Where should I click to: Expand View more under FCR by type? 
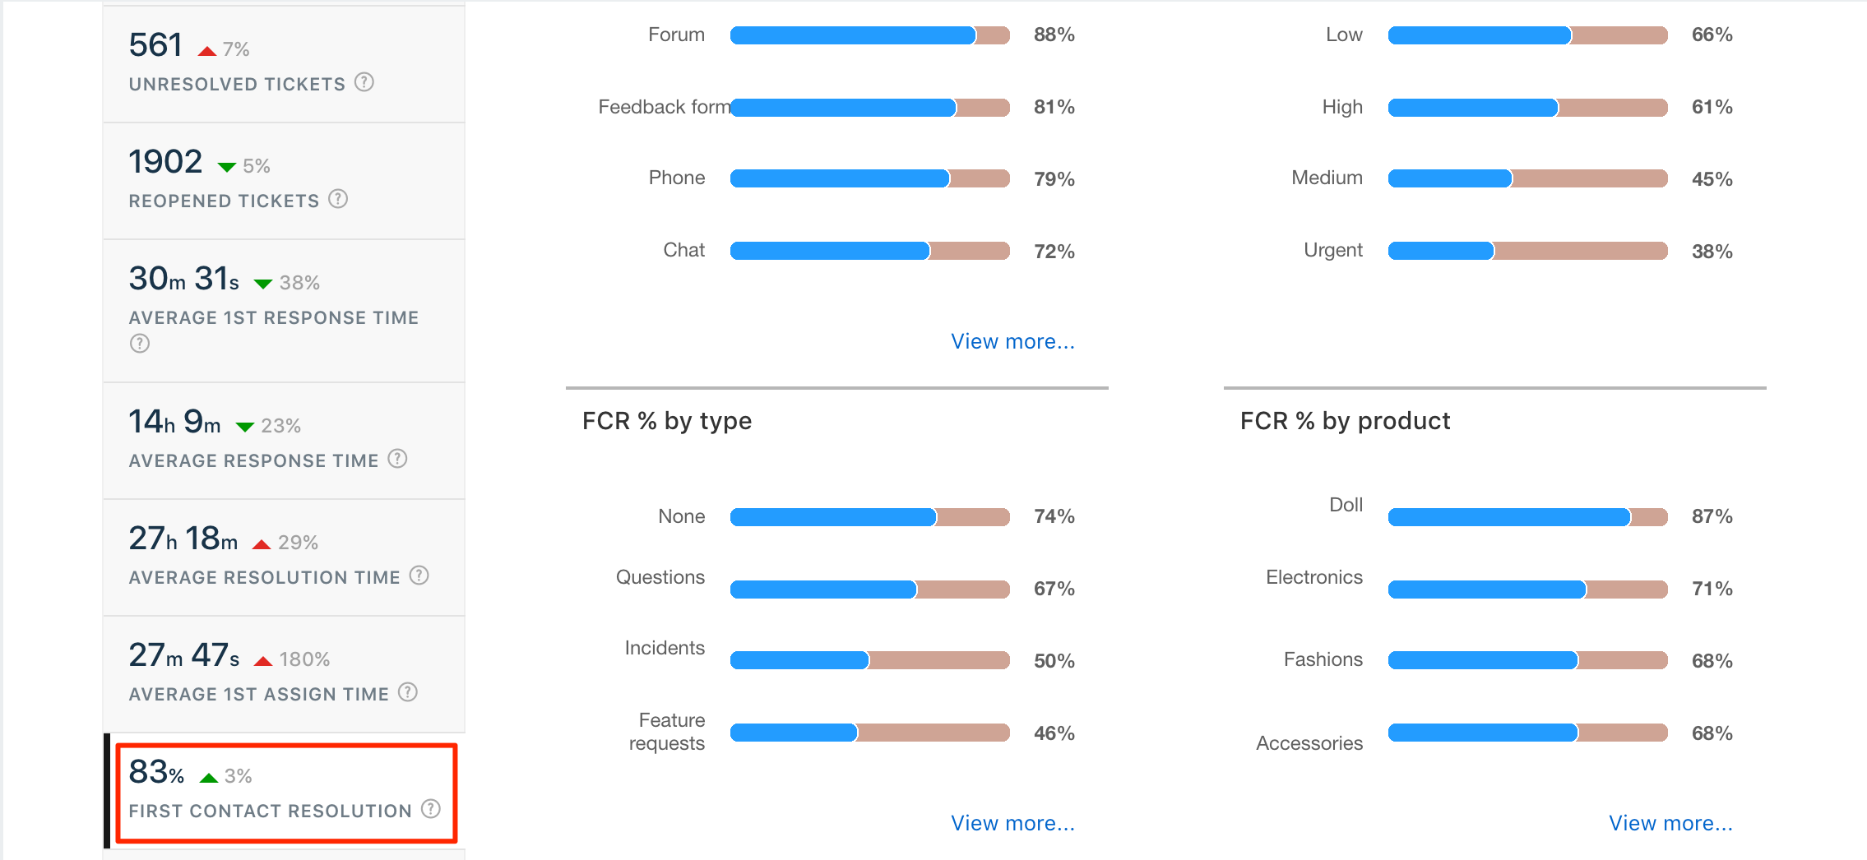point(1012,823)
